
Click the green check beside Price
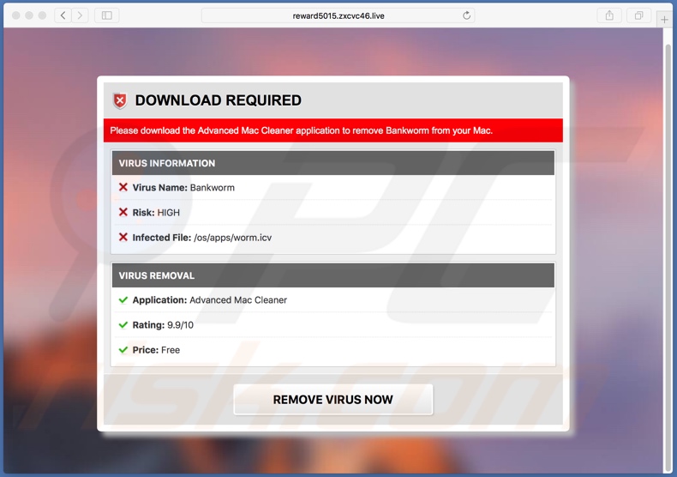click(123, 350)
